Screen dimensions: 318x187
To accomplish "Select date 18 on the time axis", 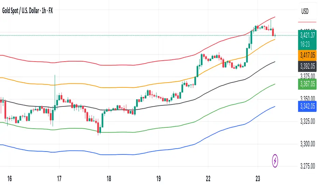I will click(x=109, y=179).
